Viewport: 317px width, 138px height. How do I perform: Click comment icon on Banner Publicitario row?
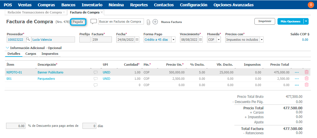tap(95, 72)
